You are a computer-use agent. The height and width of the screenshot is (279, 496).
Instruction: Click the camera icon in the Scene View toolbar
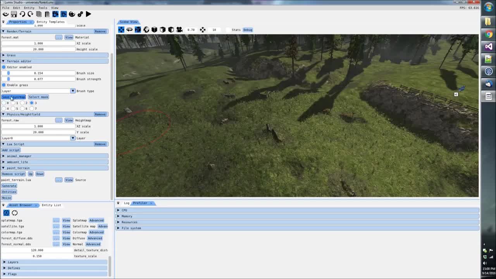[x=179, y=30]
